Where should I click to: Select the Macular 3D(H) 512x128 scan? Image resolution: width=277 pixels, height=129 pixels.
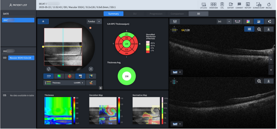21,58
